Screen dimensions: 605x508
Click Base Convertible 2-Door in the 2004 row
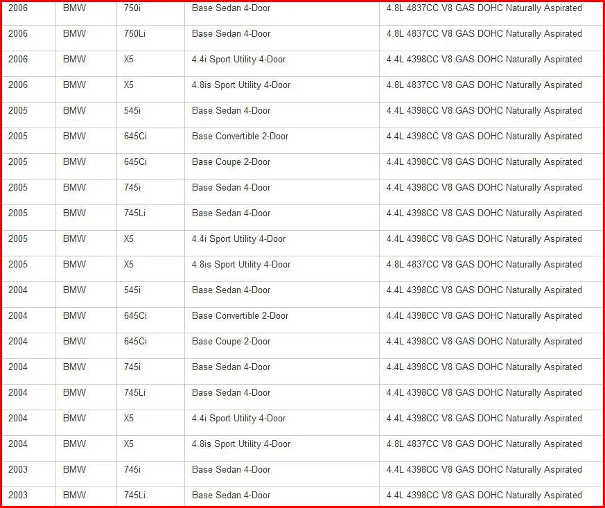[x=240, y=315]
